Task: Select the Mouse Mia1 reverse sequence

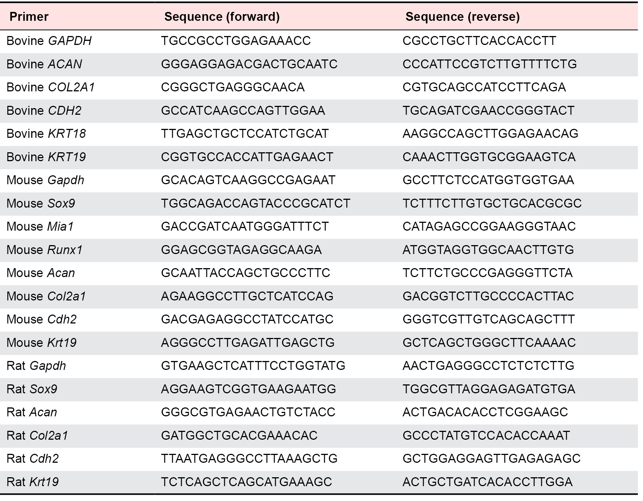Action: click(489, 227)
